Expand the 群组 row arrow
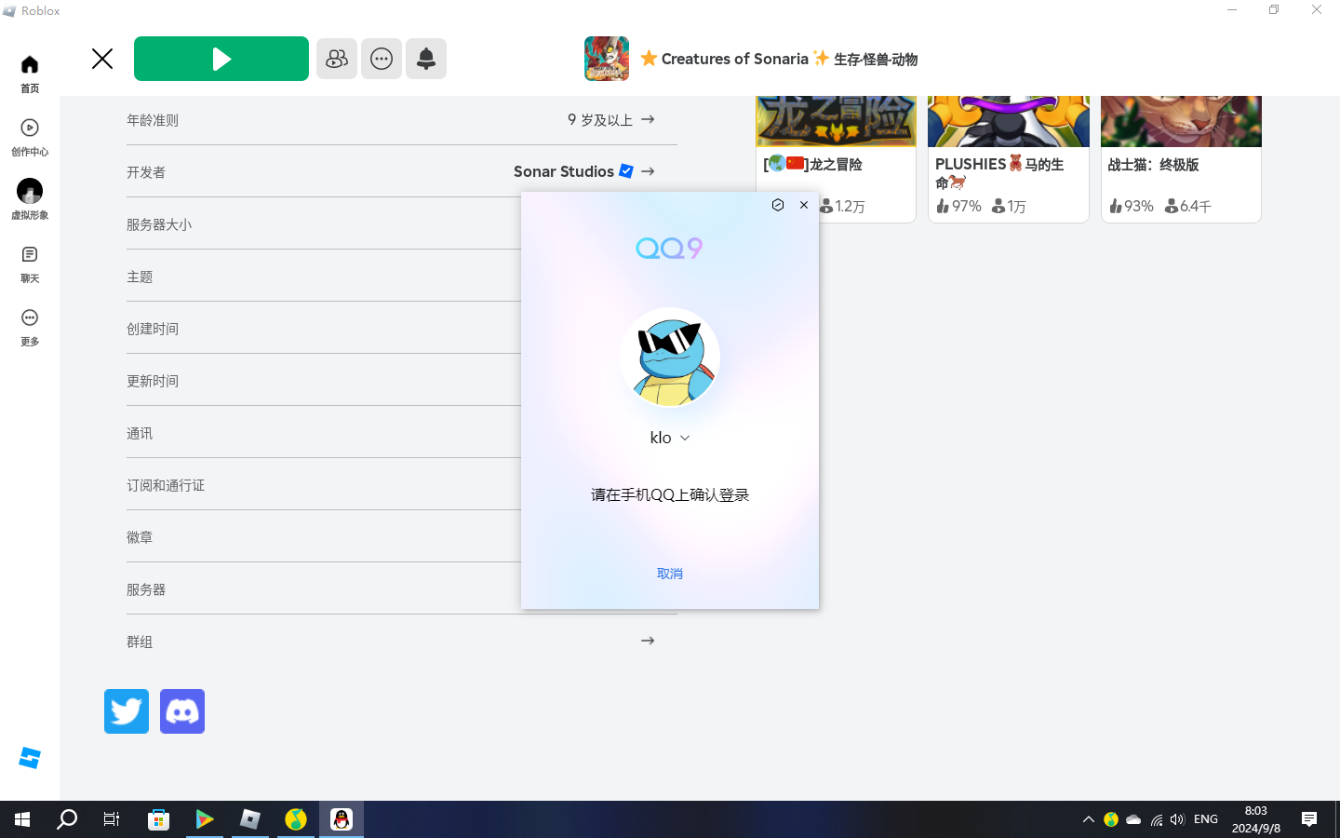Image resolution: width=1340 pixels, height=838 pixels. pos(648,641)
